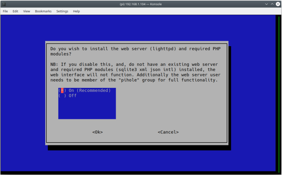This screenshot has height=175, width=282.
Task: Click the window title '(pi) 192.168.1.104 — Konsole'
Action: [141, 4]
